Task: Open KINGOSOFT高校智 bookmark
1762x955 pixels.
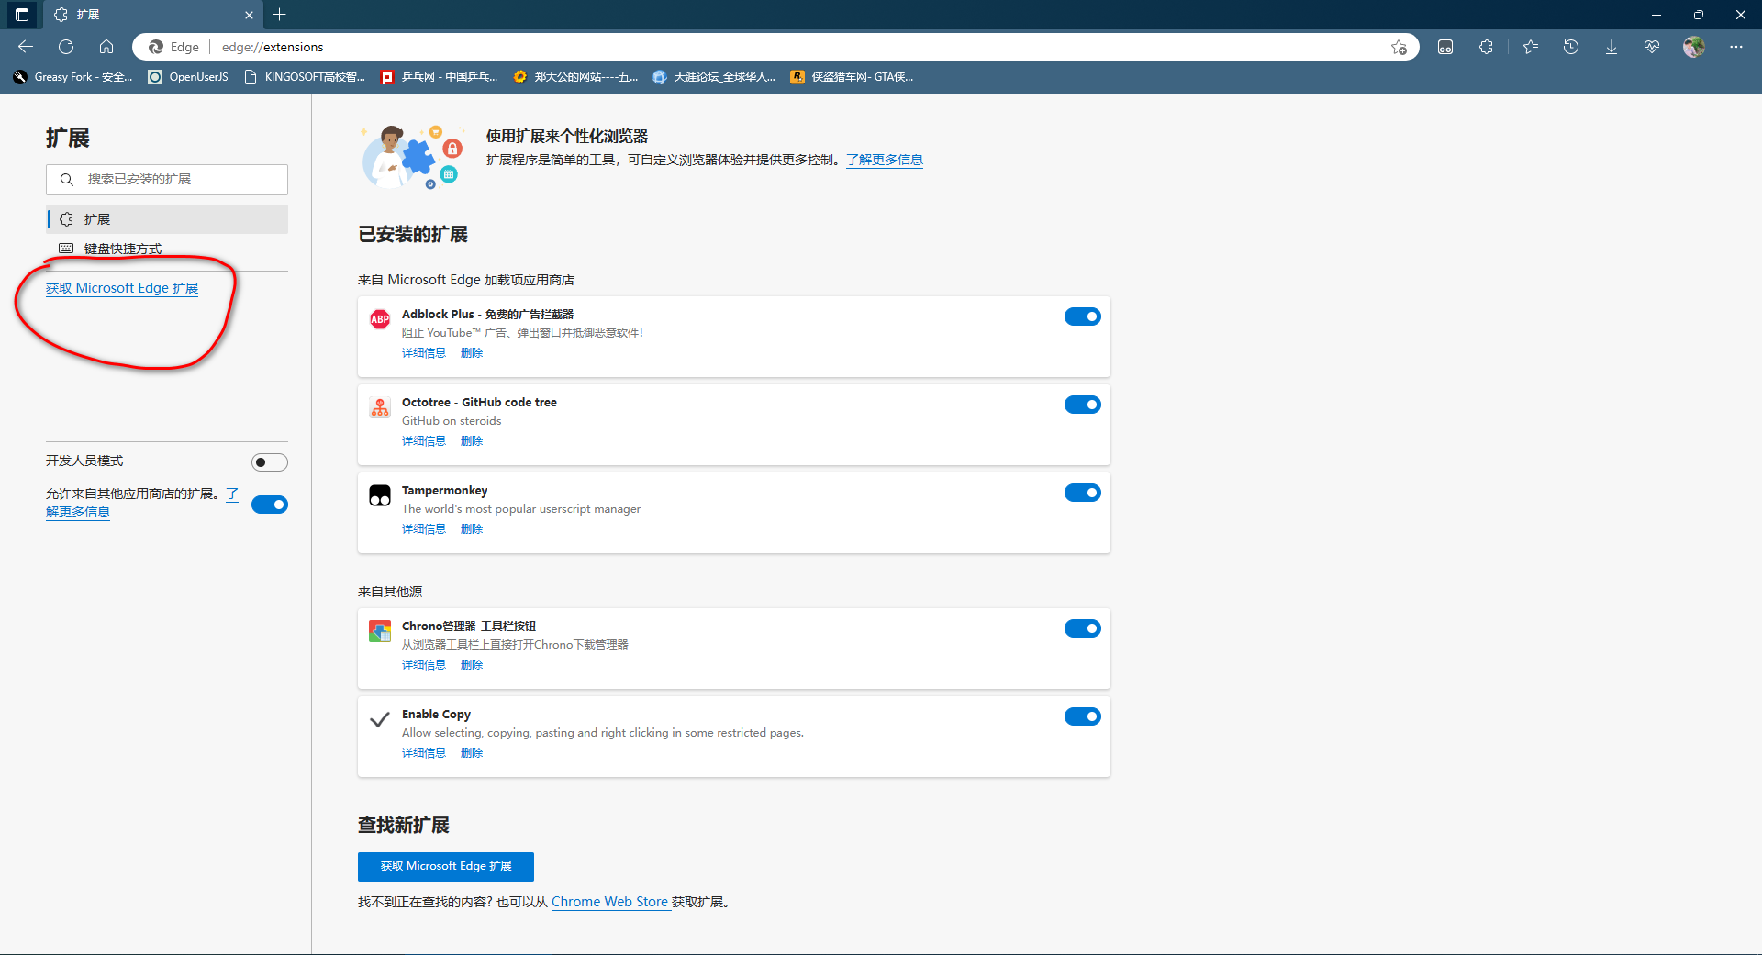Action: point(305,77)
